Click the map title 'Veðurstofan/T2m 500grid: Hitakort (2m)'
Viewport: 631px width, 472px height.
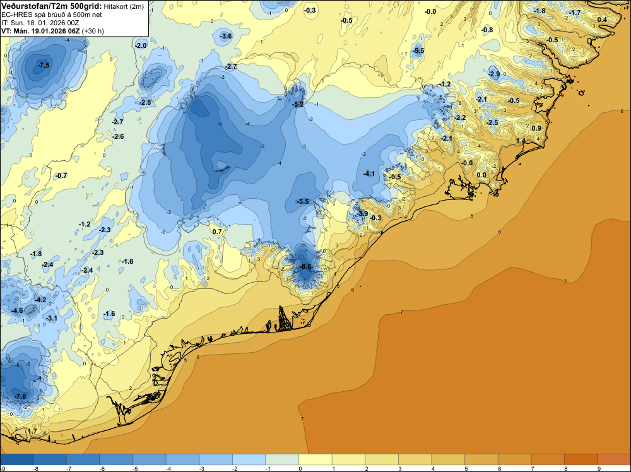tap(73, 6)
